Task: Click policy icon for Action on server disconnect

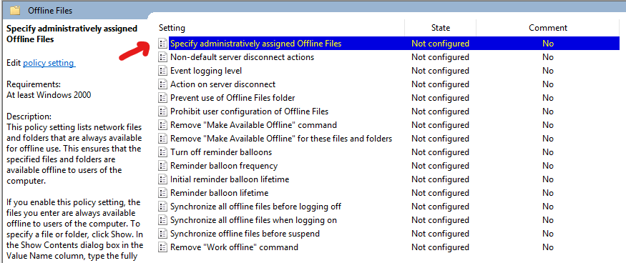Action: pyautogui.click(x=162, y=84)
